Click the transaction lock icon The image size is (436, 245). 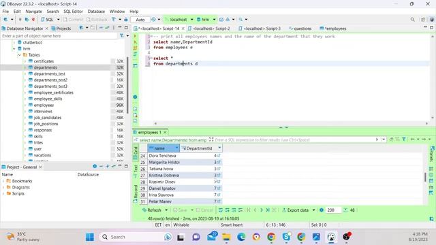click(x=126, y=20)
